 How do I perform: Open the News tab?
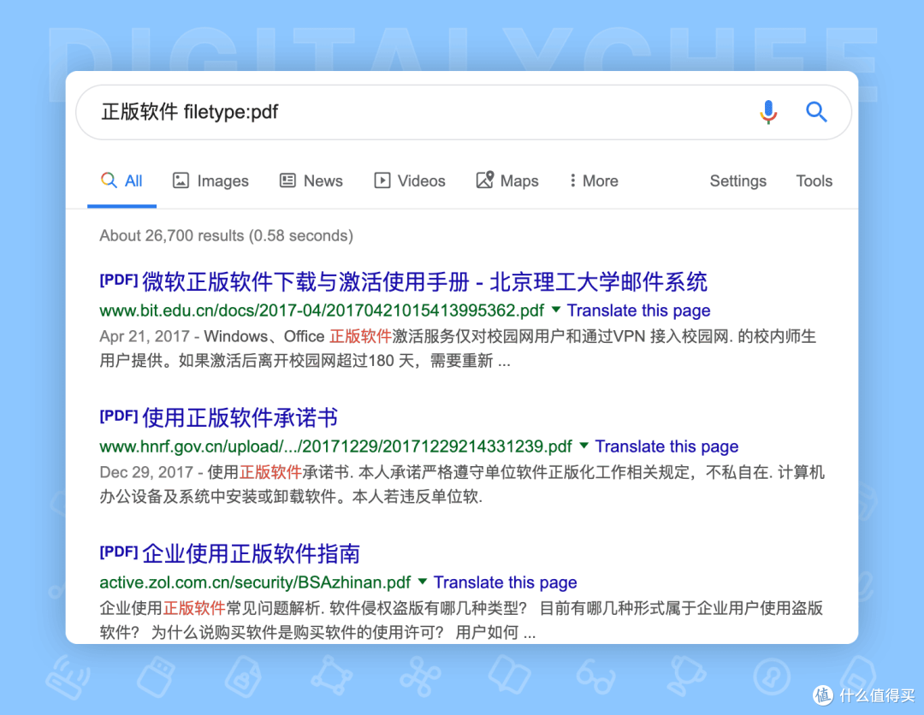(x=311, y=180)
